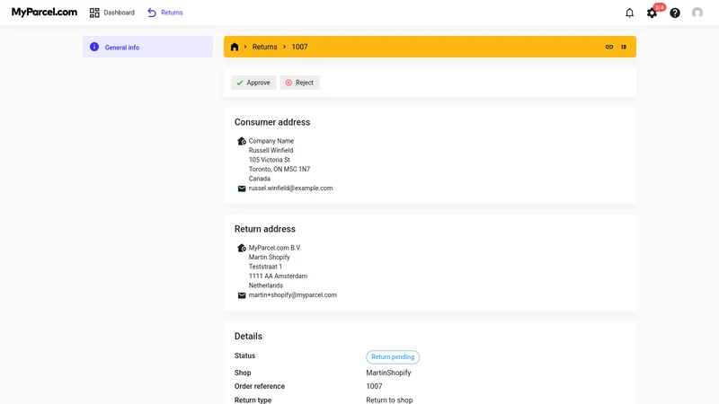Open notifications bell icon
The image size is (719, 404).
click(630, 13)
